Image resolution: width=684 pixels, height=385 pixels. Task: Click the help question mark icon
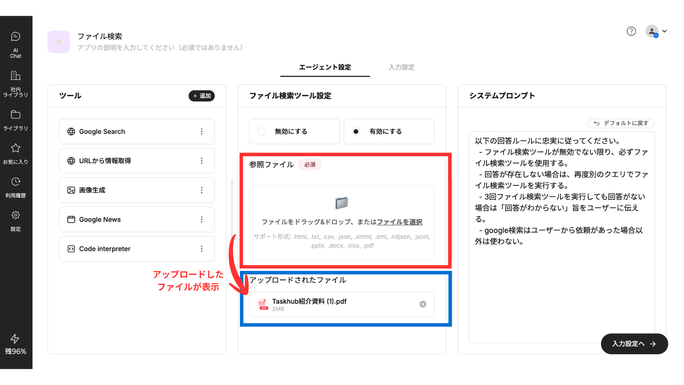coord(631,31)
